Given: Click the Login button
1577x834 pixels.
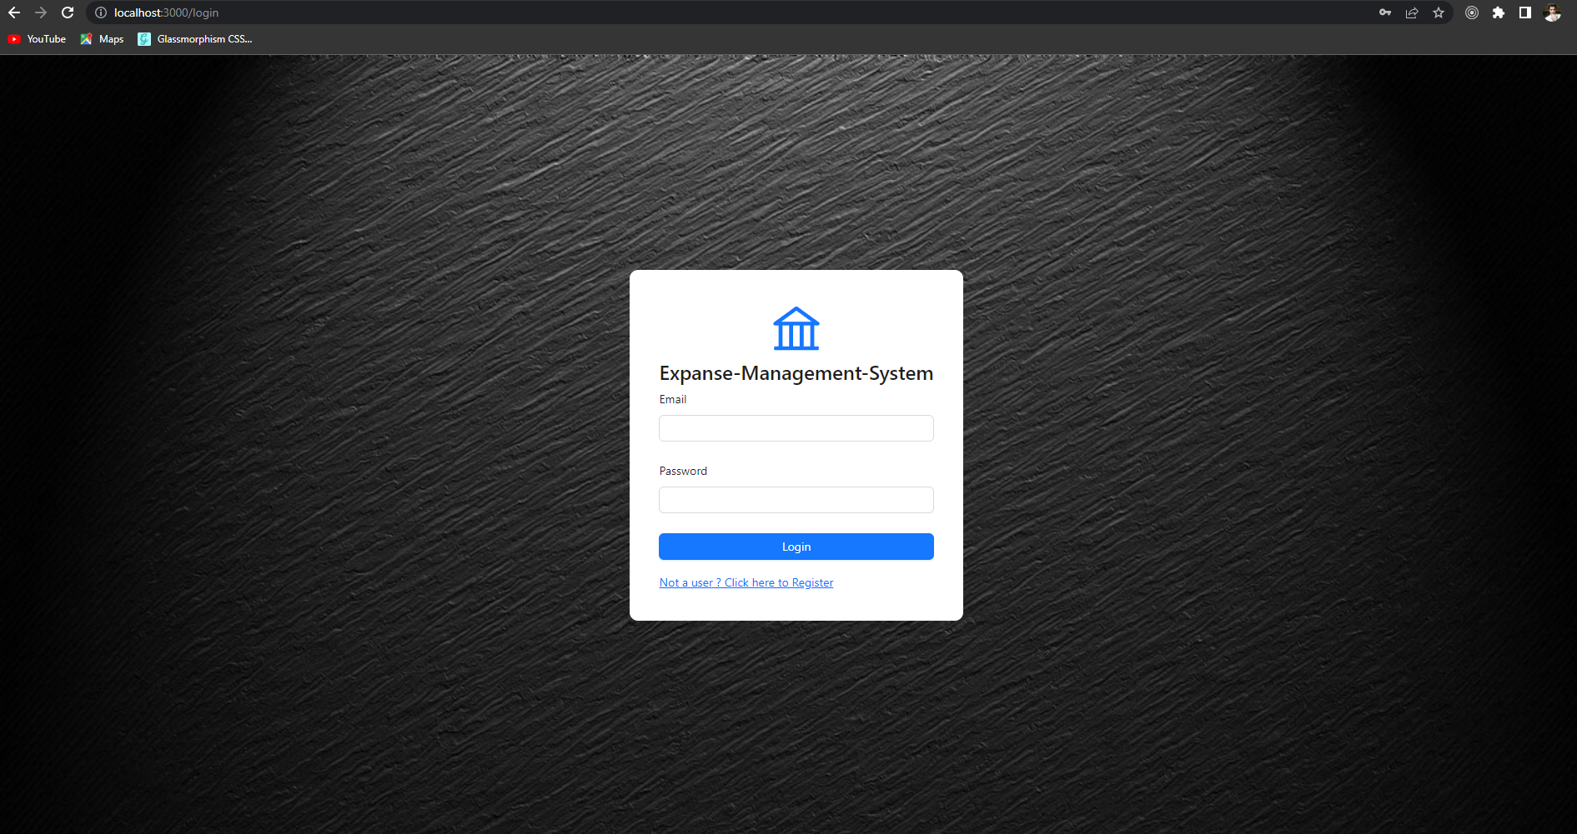Looking at the screenshot, I should click(796, 546).
